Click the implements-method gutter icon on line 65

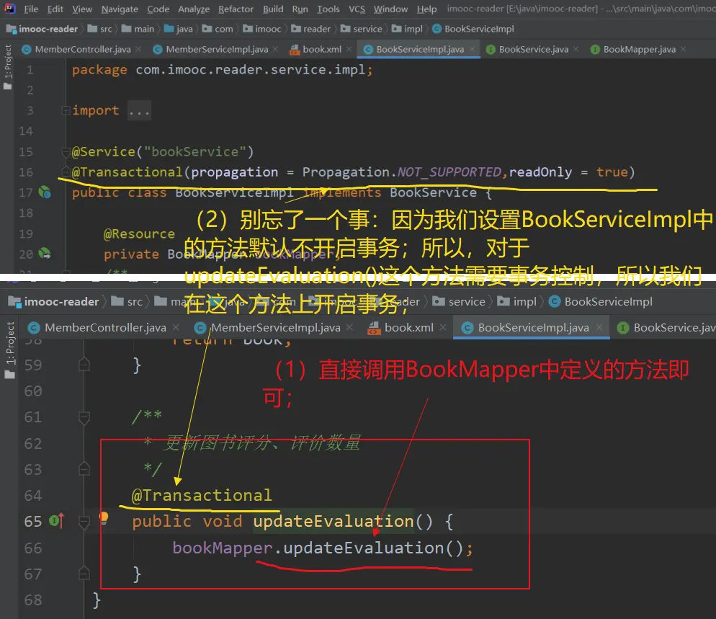(56, 521)
